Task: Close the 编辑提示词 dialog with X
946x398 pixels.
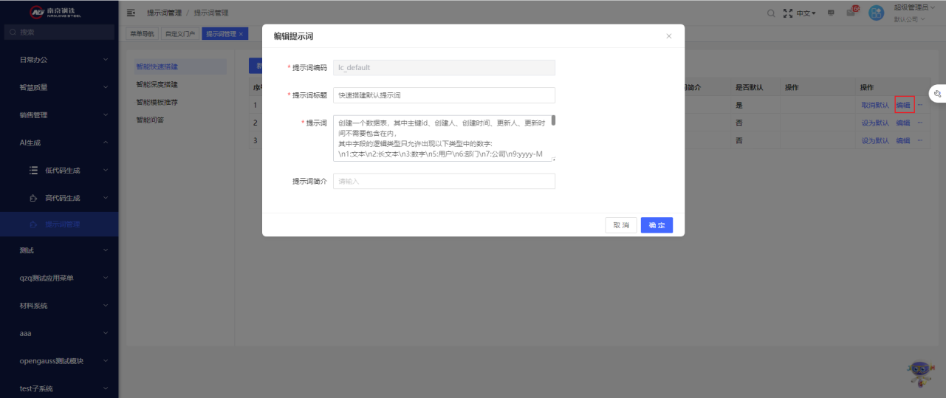Action: point(669,36)
